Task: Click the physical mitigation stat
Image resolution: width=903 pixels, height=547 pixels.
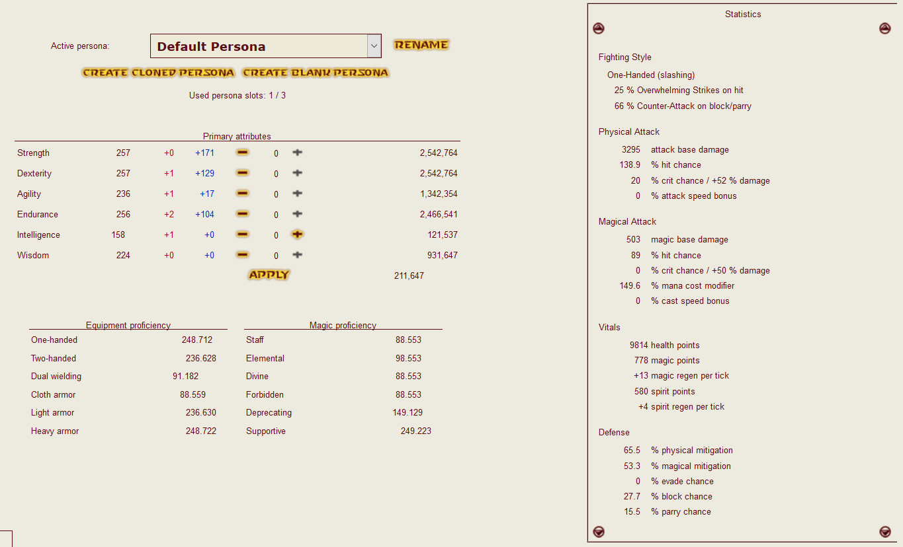Action: (x=678, y=451)
